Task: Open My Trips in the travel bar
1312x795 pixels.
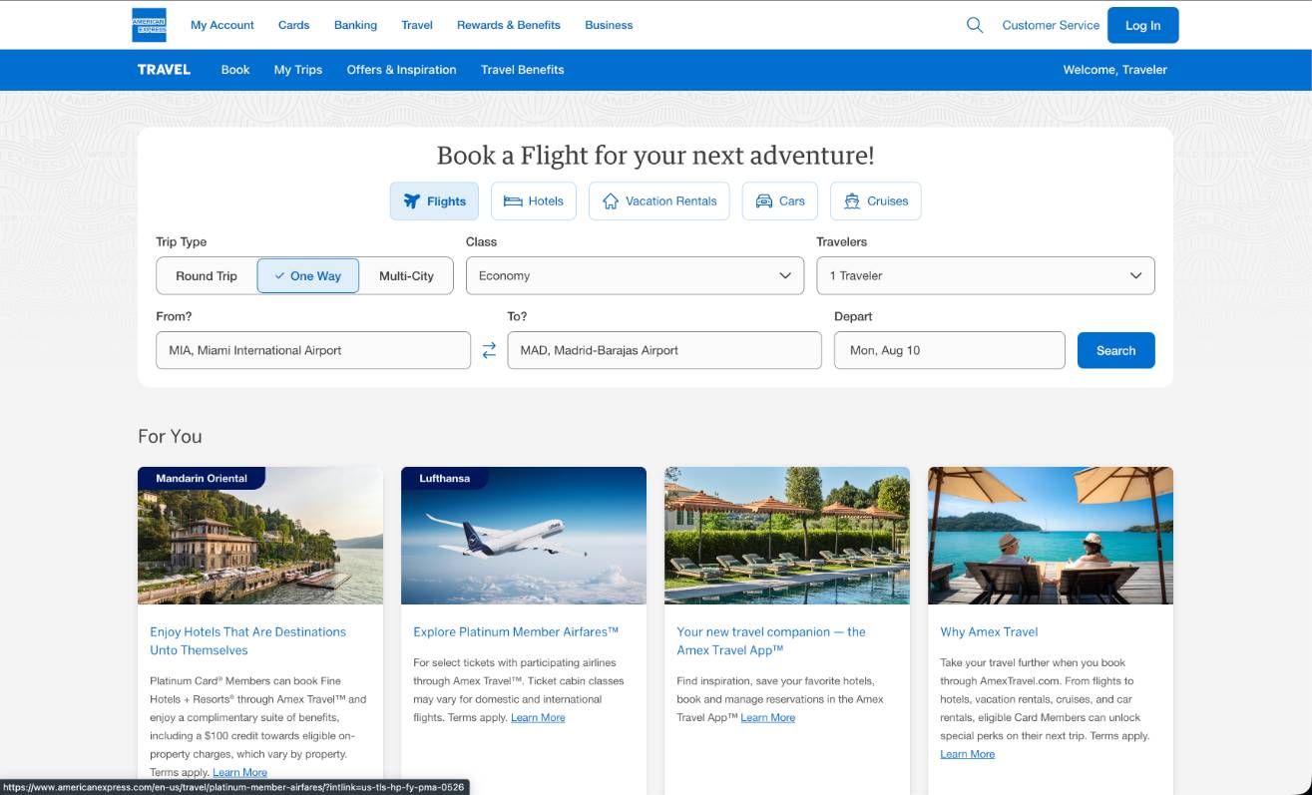Action: click(x=298, y=70)
